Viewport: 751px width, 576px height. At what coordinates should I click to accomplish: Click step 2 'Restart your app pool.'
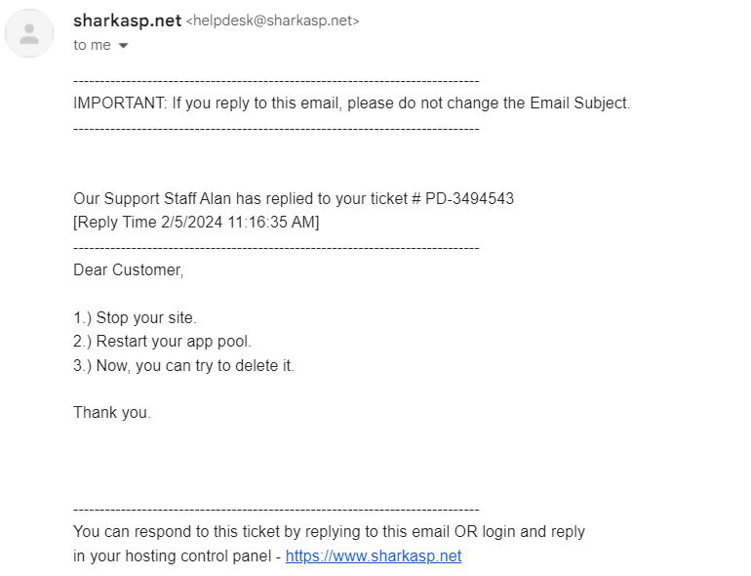tap(162, 342)
